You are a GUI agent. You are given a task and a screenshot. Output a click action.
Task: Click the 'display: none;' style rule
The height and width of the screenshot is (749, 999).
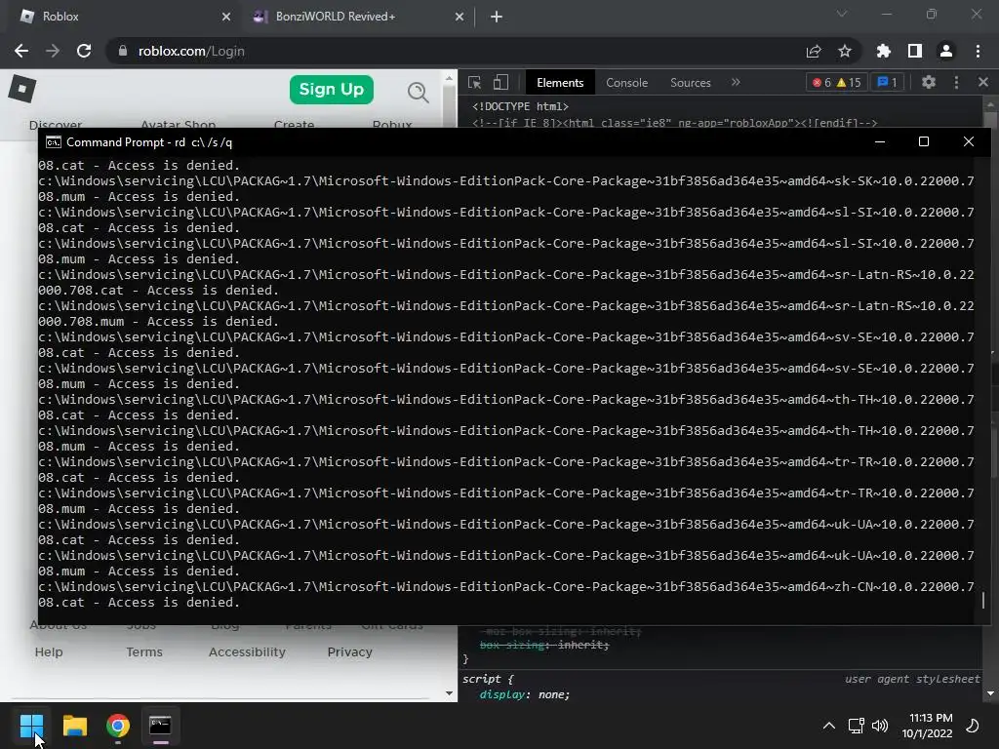524,694
